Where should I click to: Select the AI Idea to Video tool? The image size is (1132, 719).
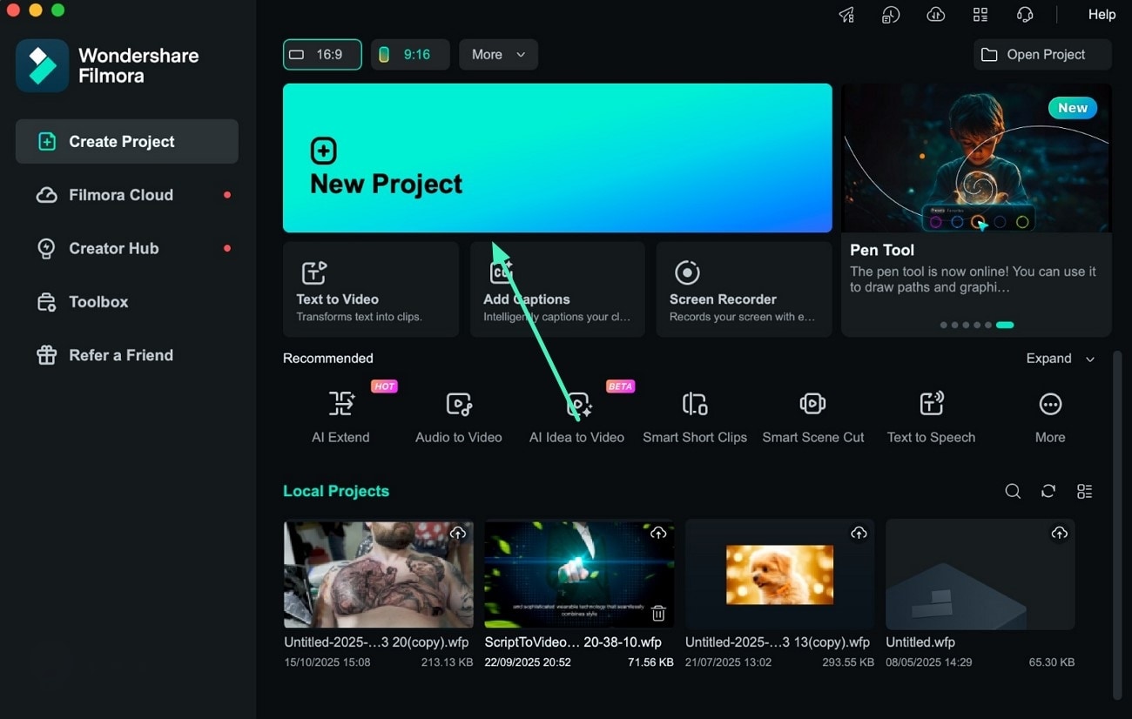(x=576, y=417)
